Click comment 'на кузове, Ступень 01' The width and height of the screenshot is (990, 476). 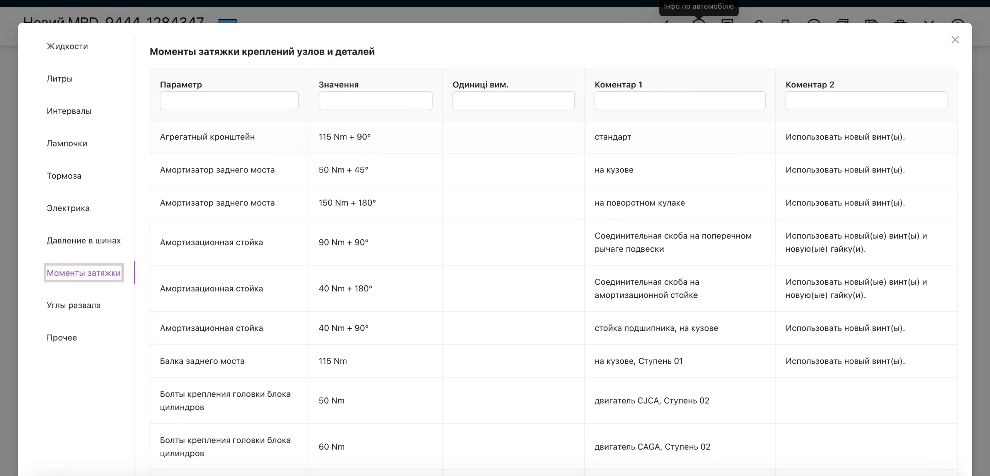click(639, 361)
